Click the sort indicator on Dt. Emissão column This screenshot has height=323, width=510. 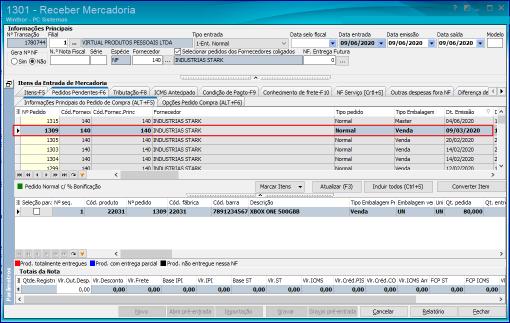[x=488, y=112]
